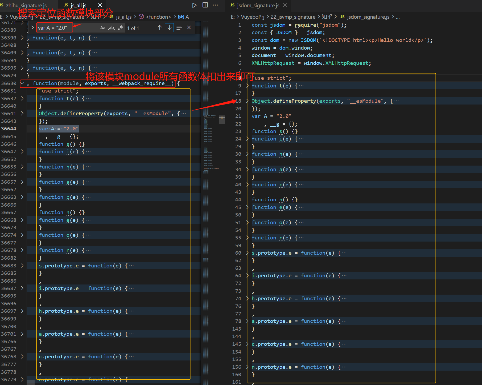Image resolution: width=482 pixels, height=385 pixels.
Task: Click require("jsdom") on line 1
Action: pyautogui.click(x=319, y=25)
